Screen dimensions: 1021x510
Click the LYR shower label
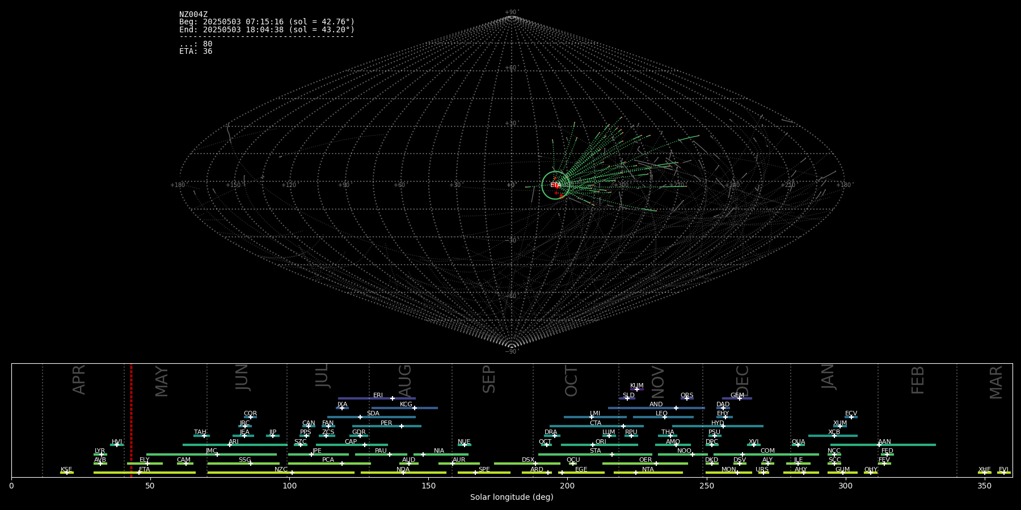pyautogui.click(x=100, y=451)
